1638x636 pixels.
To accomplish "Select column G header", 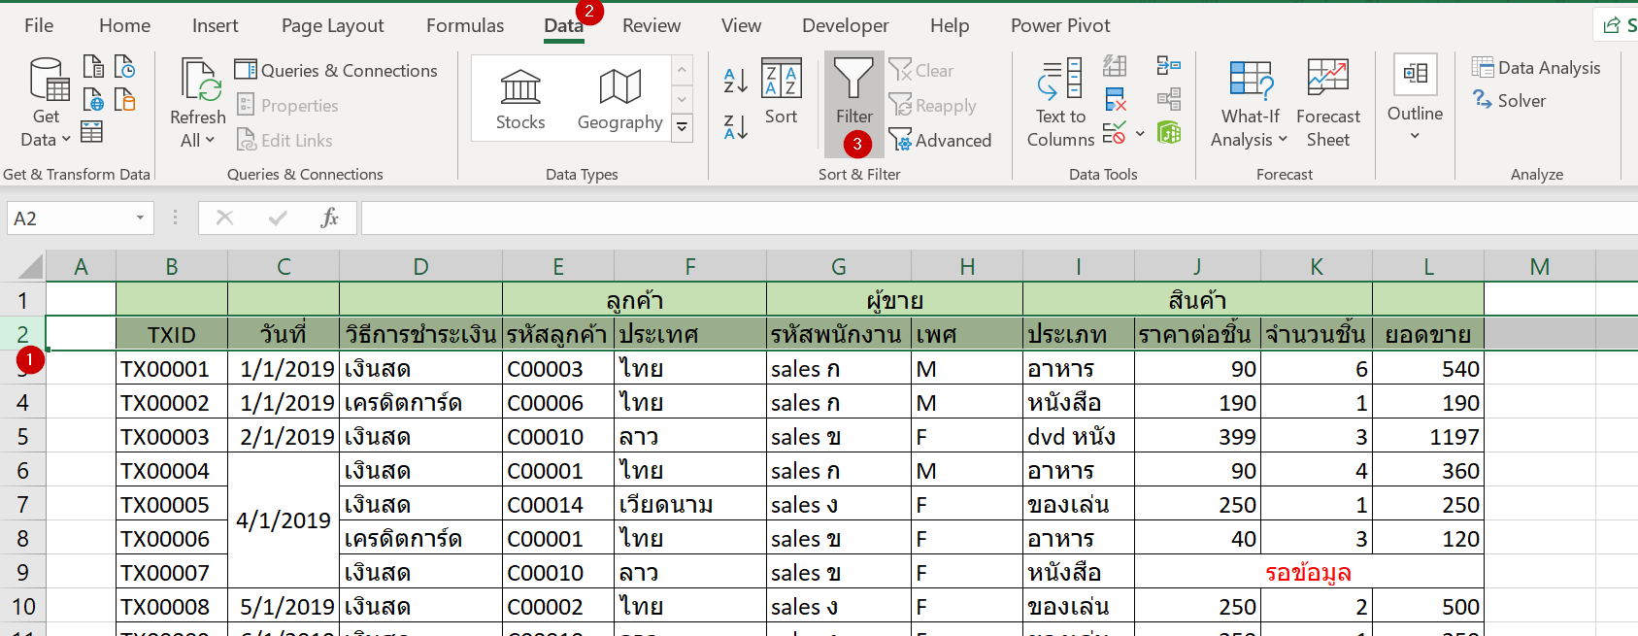I will pos(839,266).
